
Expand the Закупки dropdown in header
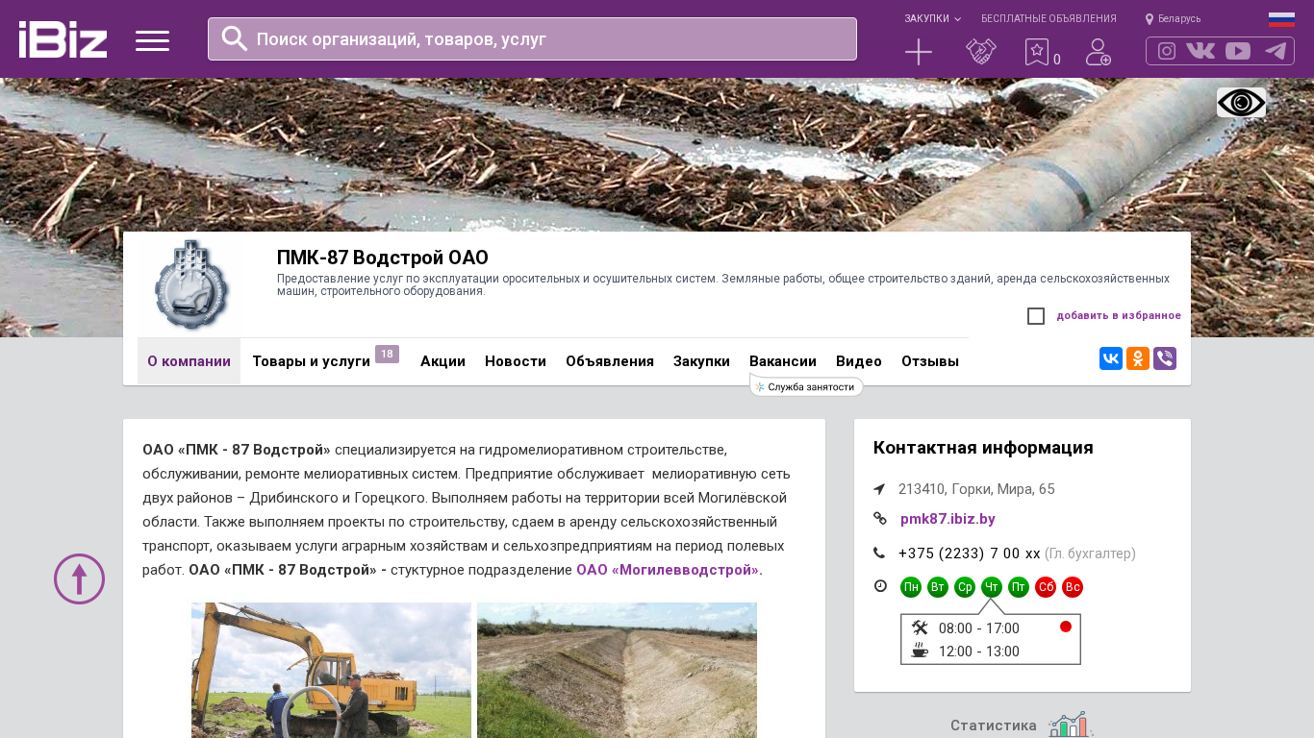(x=931, y=19)
